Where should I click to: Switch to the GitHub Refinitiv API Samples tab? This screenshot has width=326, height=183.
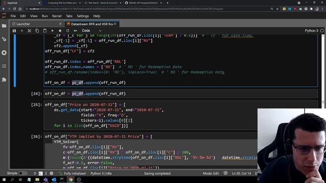point(144,3)
